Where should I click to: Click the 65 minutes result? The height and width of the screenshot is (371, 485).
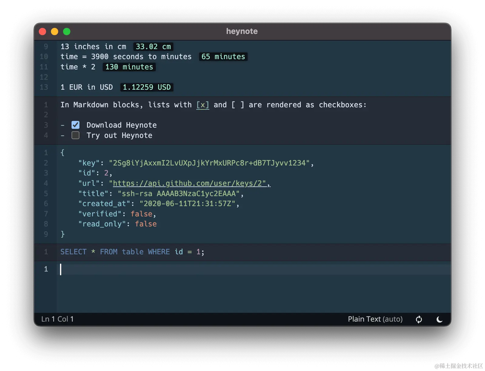pos(223,57)
